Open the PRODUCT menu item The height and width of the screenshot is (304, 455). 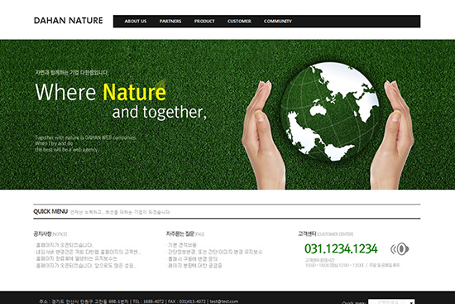(204, 22)
